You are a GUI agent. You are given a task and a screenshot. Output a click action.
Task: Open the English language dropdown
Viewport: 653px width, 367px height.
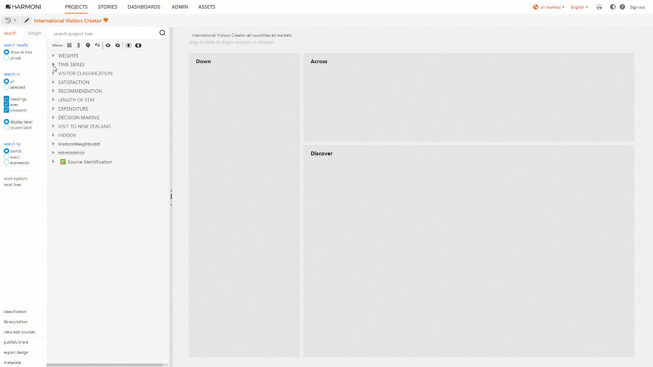point(579,7)
